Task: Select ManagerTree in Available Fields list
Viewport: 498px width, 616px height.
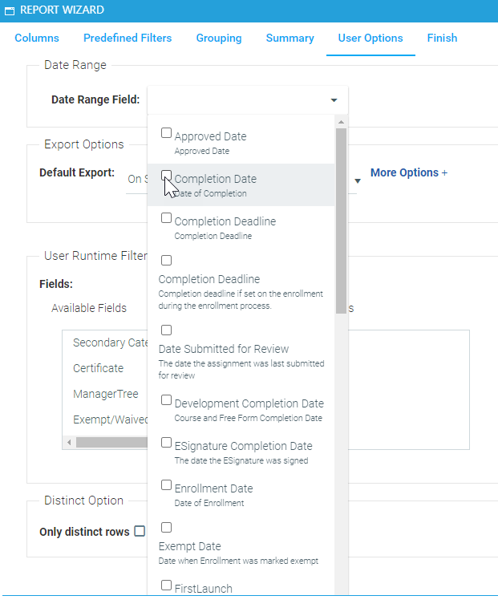Action: coord(105,394)
